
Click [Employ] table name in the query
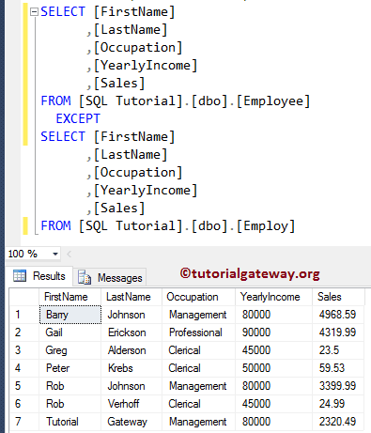[266, 226]
